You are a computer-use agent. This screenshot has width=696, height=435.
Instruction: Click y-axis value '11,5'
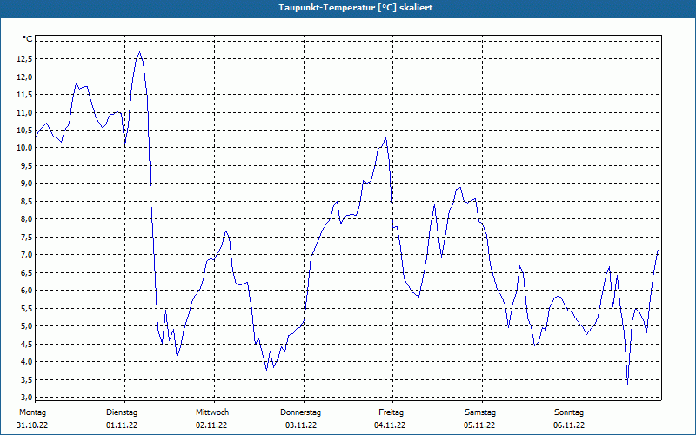click(x=24, y=95)
